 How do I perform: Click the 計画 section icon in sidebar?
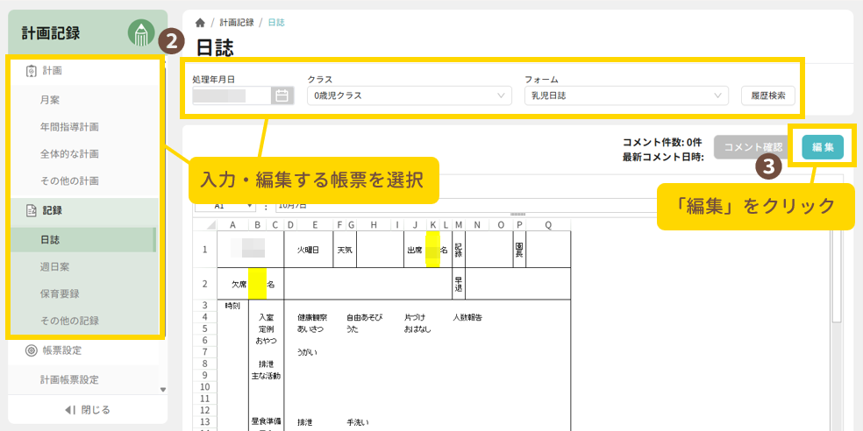(31, 71)
